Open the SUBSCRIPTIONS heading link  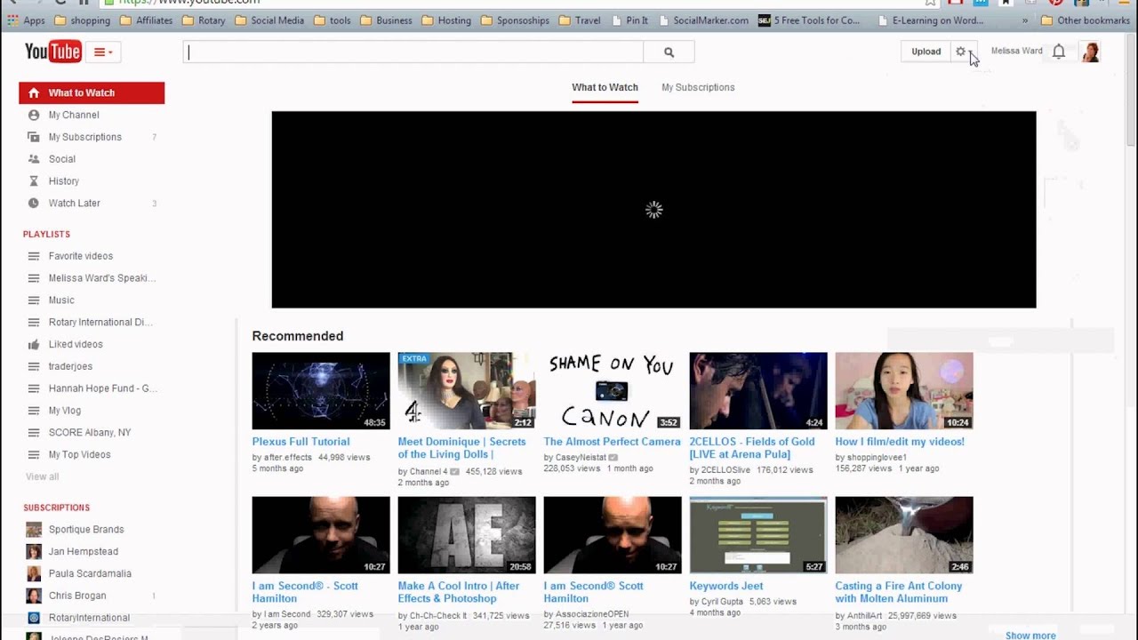point(56,508)
